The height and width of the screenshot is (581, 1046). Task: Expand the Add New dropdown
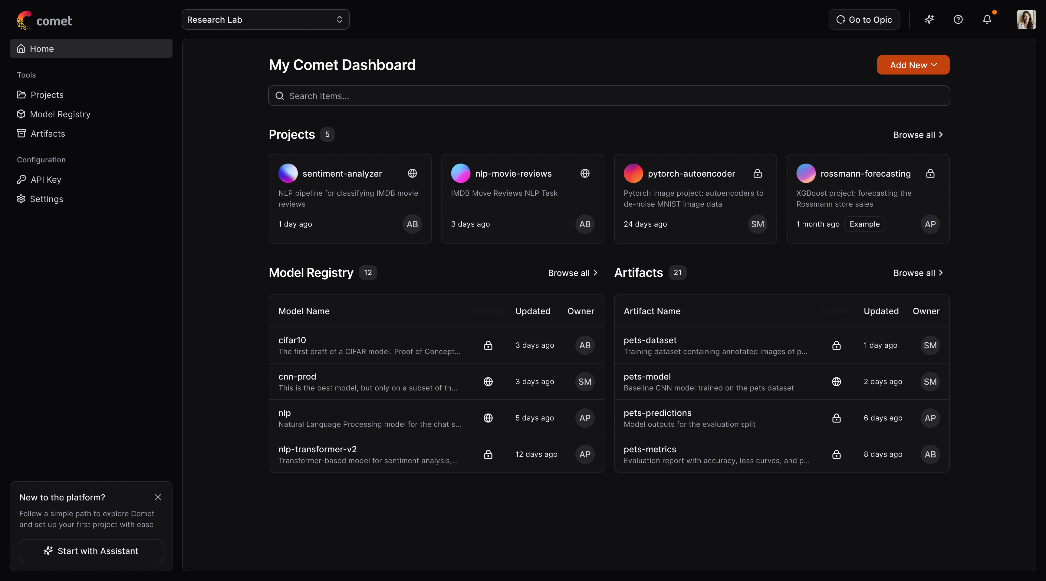click(x=913, y=65)
